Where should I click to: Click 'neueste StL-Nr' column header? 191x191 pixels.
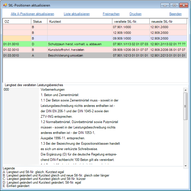(x=168, y=22)
